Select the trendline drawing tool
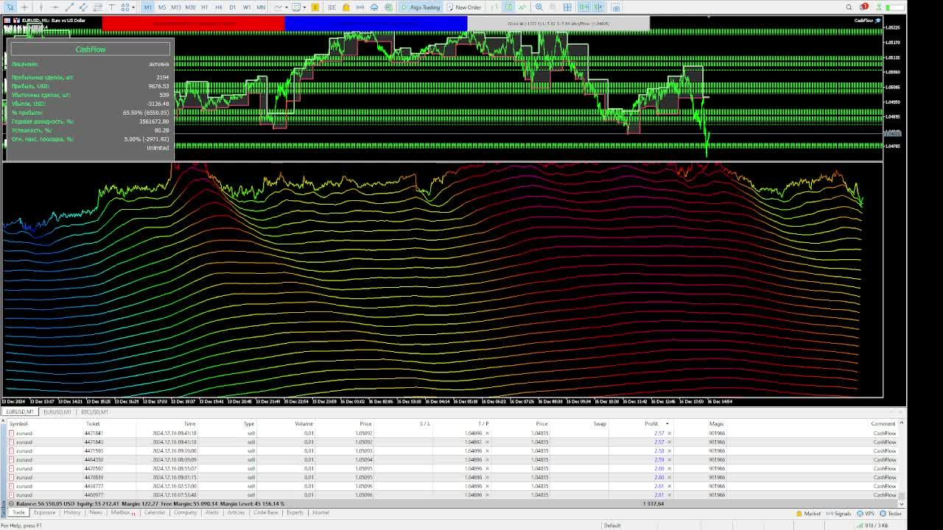Image resolution: width=943 pixels, height=530 pixels. [x=69, y=7]
